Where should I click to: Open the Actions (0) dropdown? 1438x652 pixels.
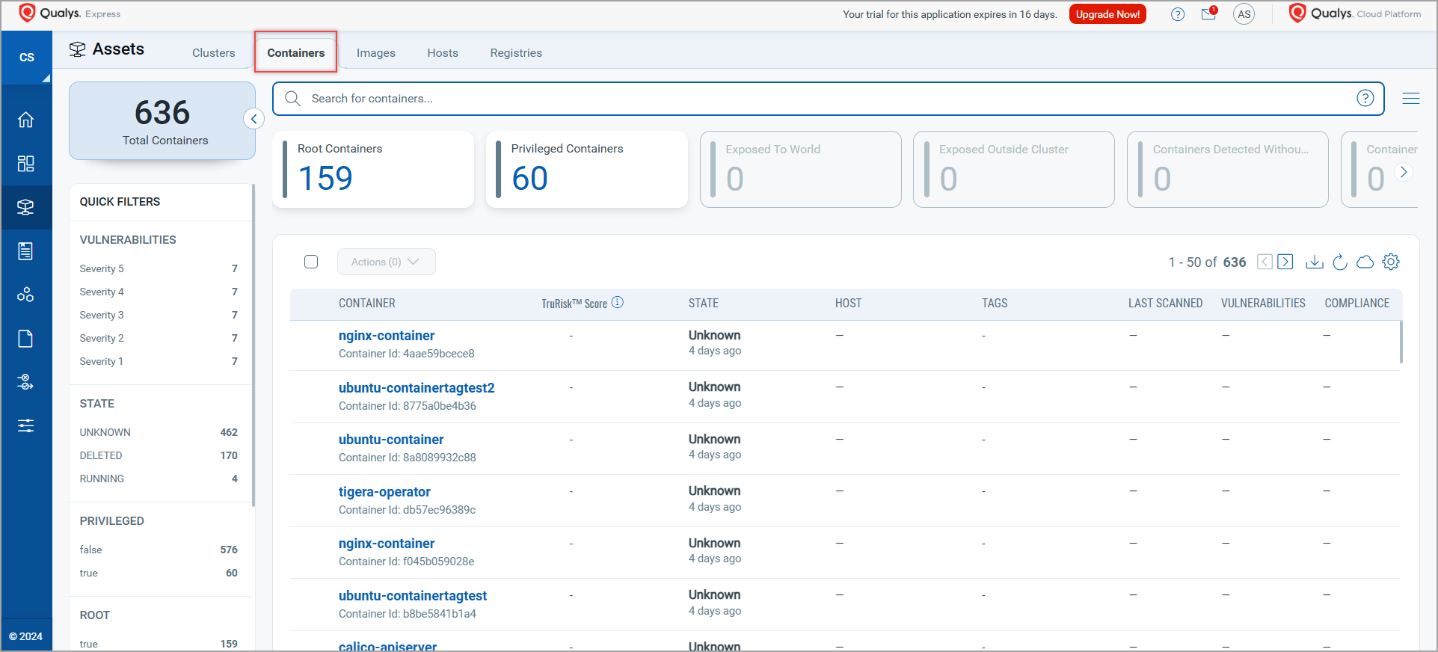386,262
